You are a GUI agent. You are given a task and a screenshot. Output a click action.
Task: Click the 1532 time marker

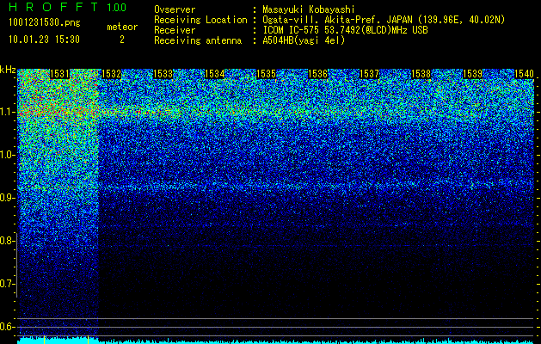point(112,74)
